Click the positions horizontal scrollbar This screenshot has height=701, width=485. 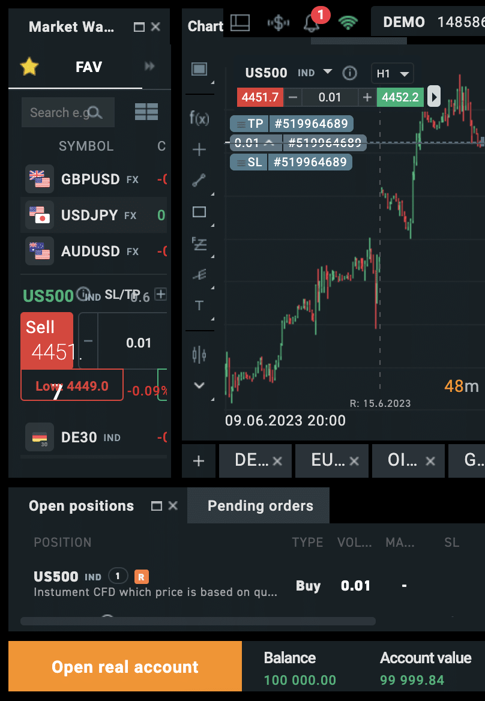pos(198,621)
